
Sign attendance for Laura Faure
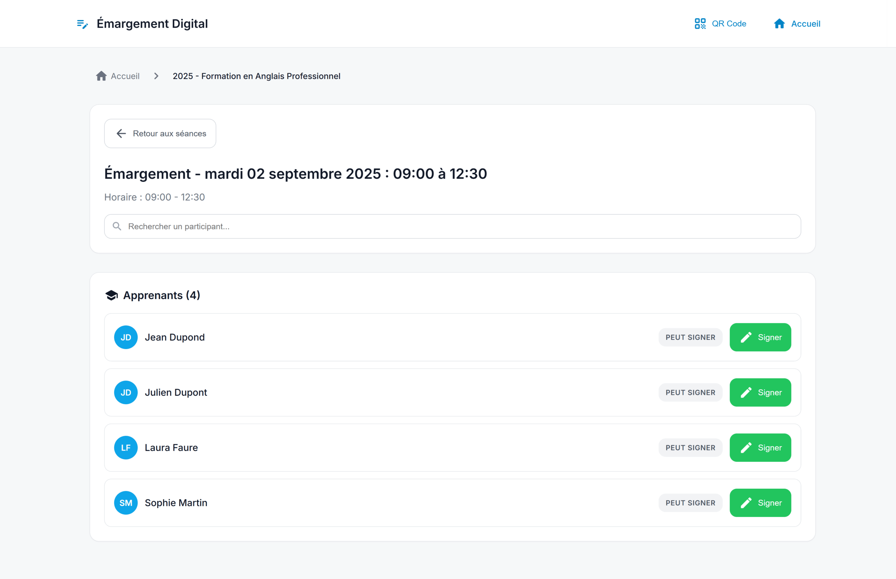pos(760,447)
